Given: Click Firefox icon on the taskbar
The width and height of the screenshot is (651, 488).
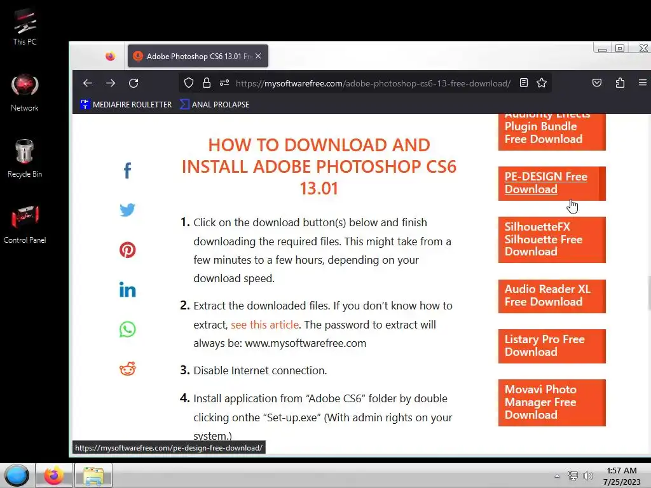Looking at the screenshot, I should click(x=54, y=475).
